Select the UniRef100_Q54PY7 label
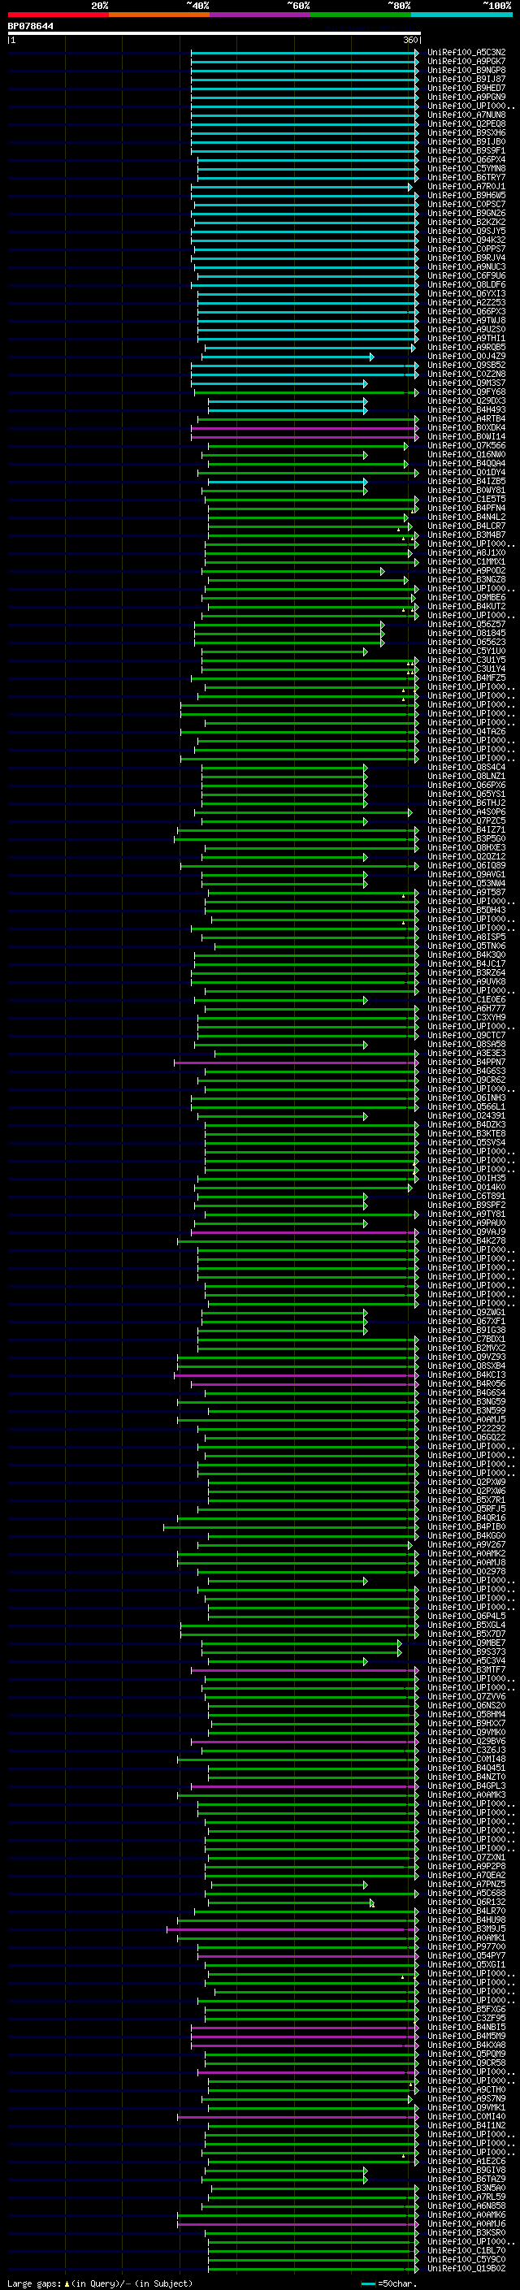Screen dimensions: 520x2290 tap(466, 1956)
